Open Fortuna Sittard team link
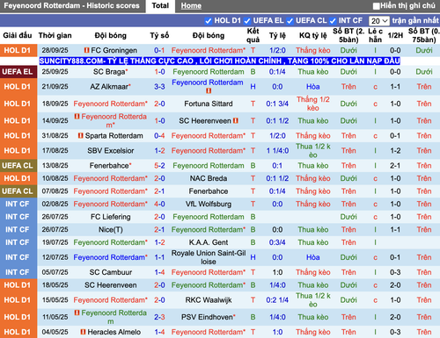Viewport: 440px width, 338px height. (x=209, y=104)
